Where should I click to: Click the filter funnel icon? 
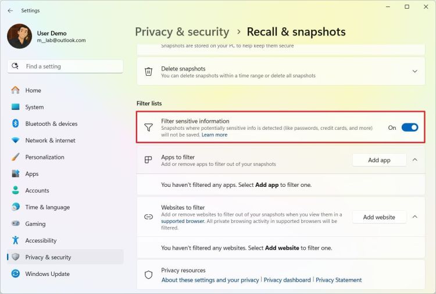pyautogui.click(x=149, y=127)
